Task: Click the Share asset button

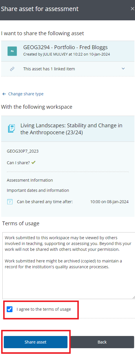Action: pyautogui.click(x=36, y=342)
